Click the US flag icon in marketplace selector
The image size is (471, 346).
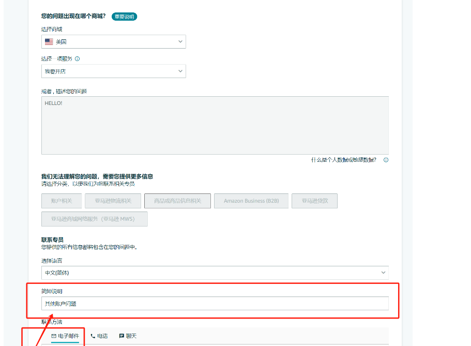(49, 41)
